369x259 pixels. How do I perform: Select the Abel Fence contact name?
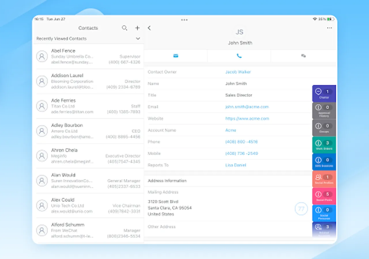[63, 51]
